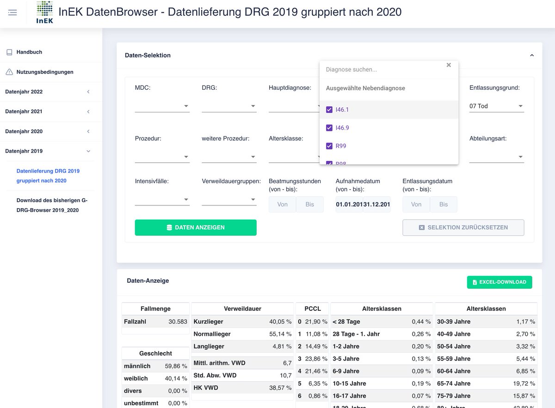Click the Aufnahmedatum end date field
The width and height of the screenshot is (555, 408).
(377, 204)
